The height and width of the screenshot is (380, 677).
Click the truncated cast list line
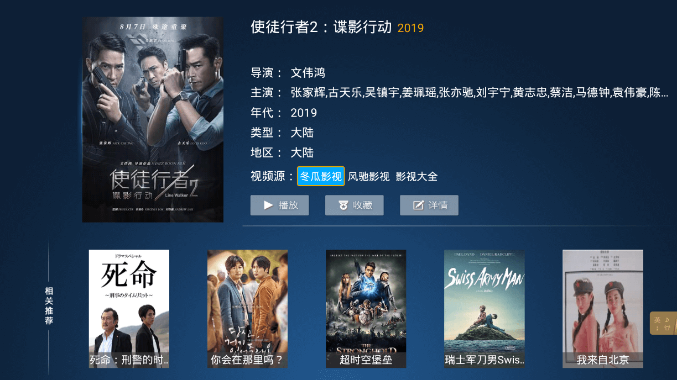(x=480, y=93)
